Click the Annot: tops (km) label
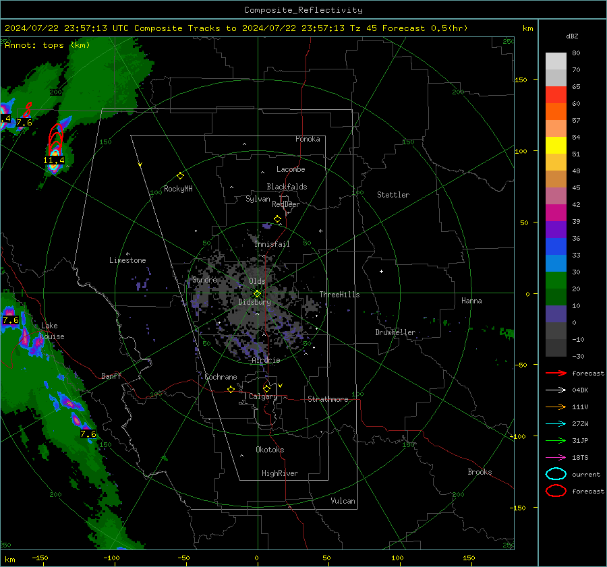This screenshot has width=607, height=567. pyautogui.click(x=47, y=45)
